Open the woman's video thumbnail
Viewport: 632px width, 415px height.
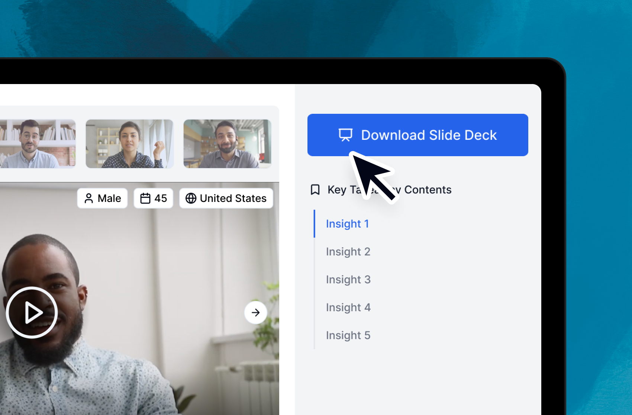pyautogui.click(x=129, y=144)
